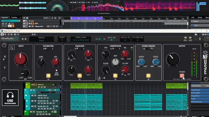
Task: Mute the REF track
Action: 30,24
